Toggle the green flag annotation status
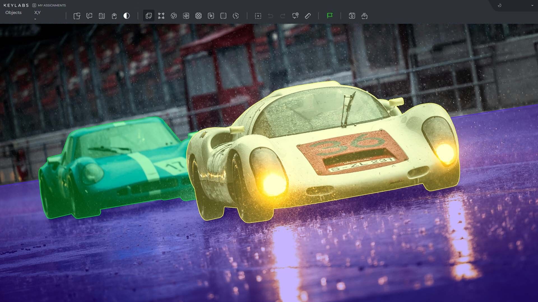 330,16
